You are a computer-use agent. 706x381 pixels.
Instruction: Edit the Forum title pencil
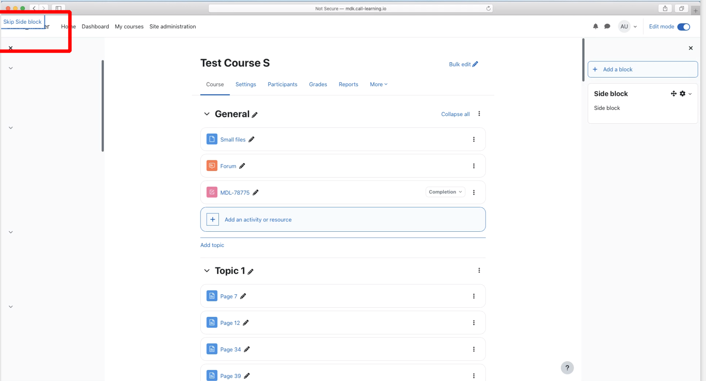point(242,166)
